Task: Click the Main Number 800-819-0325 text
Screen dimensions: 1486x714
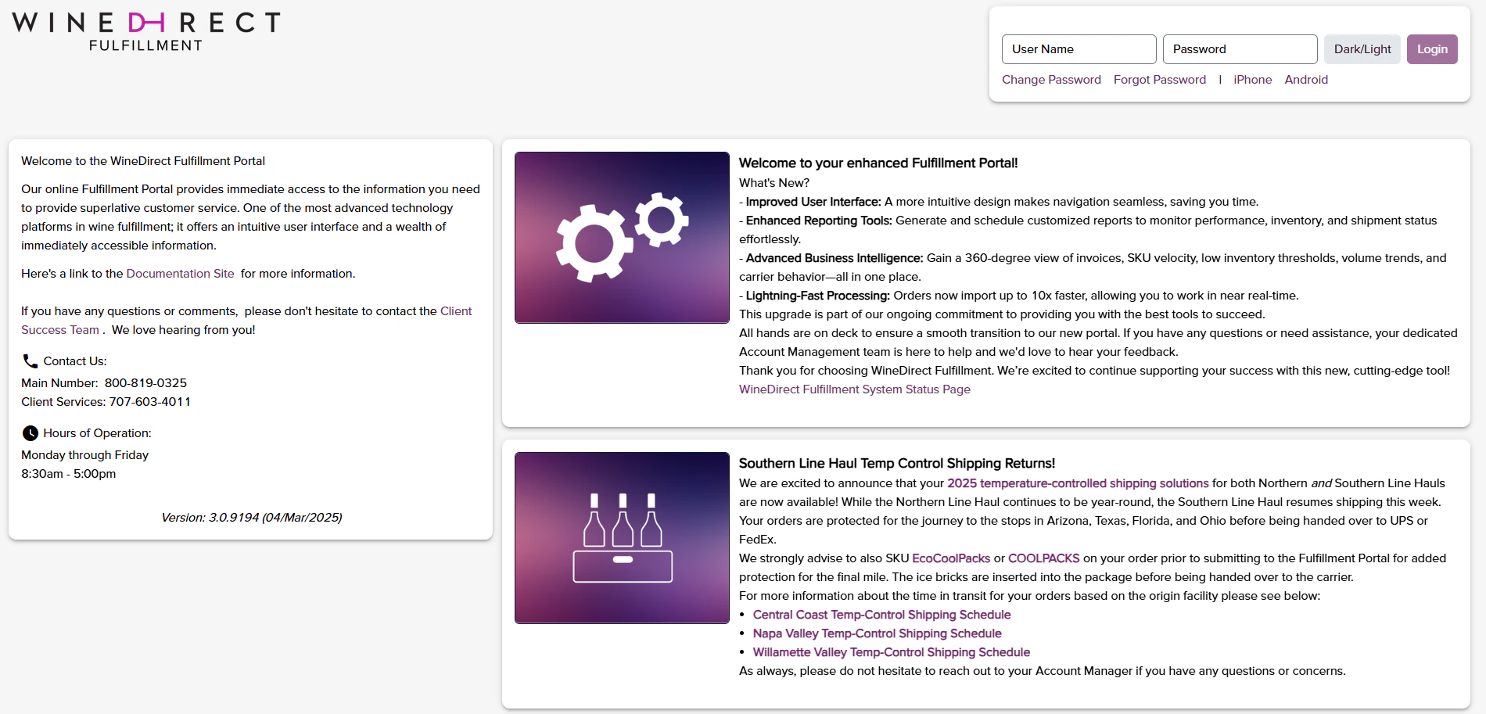Action: (x=104, y=383)
